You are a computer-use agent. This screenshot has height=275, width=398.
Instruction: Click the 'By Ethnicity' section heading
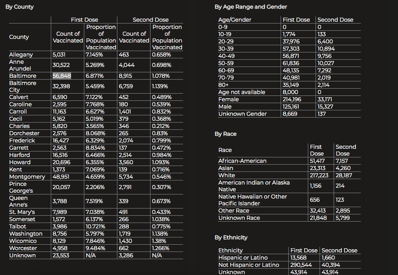231,237
